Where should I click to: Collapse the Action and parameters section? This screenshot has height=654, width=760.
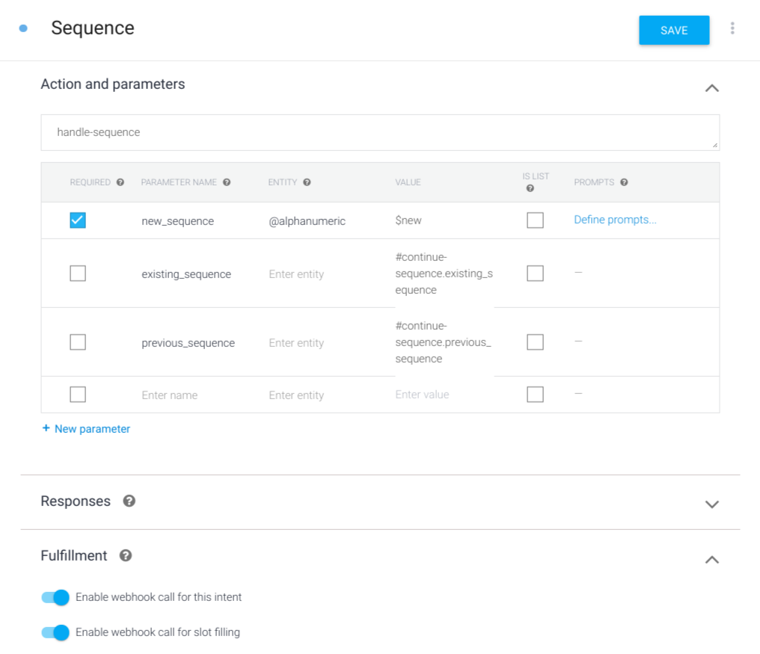click(x=711, y=88)
